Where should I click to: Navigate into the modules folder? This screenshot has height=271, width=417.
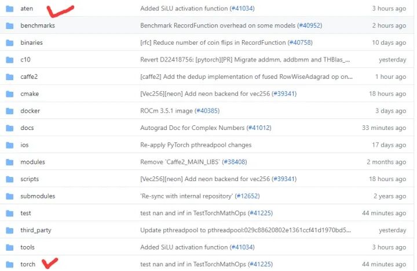tap(32, 162)
